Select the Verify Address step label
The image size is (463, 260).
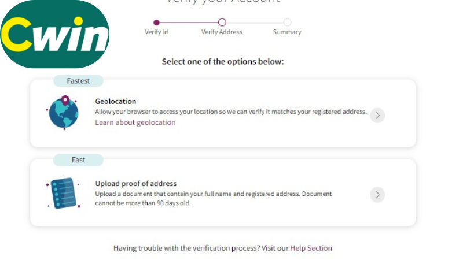tap(222, 32)
